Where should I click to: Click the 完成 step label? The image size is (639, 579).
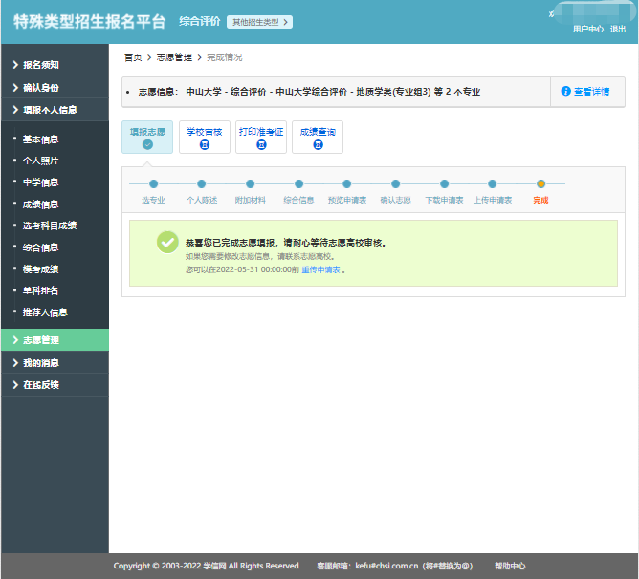pos(540,200)
